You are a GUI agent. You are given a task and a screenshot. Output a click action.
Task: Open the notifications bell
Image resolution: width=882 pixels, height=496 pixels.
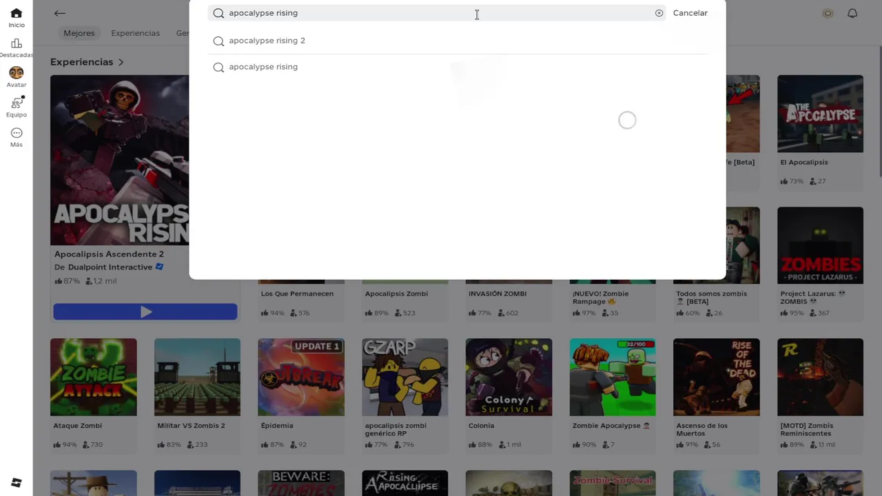pyautogui.click(x=852, y=13)
